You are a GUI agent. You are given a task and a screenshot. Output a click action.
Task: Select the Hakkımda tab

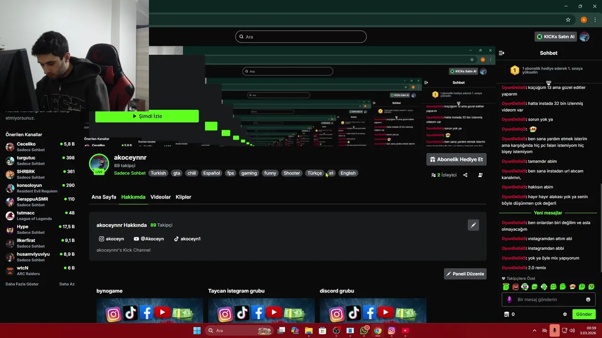(x=133, y=197)
